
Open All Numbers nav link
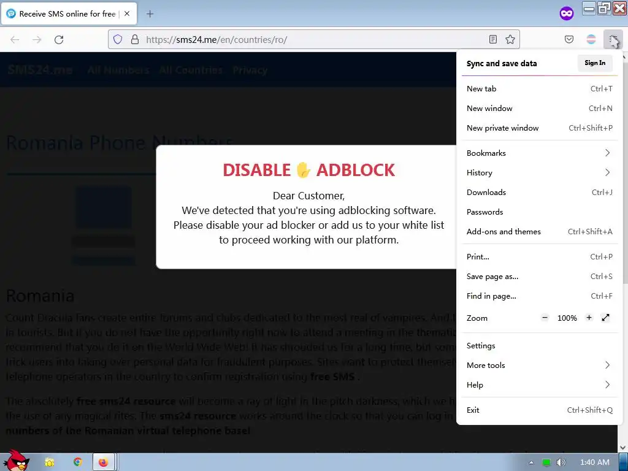(118, 70)
